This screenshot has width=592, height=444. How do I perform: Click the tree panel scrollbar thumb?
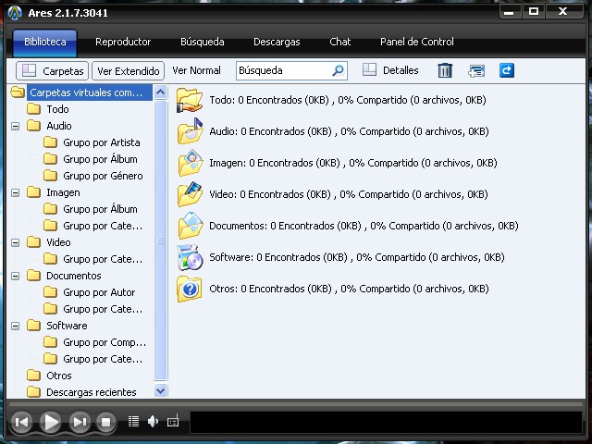(160, 240)
